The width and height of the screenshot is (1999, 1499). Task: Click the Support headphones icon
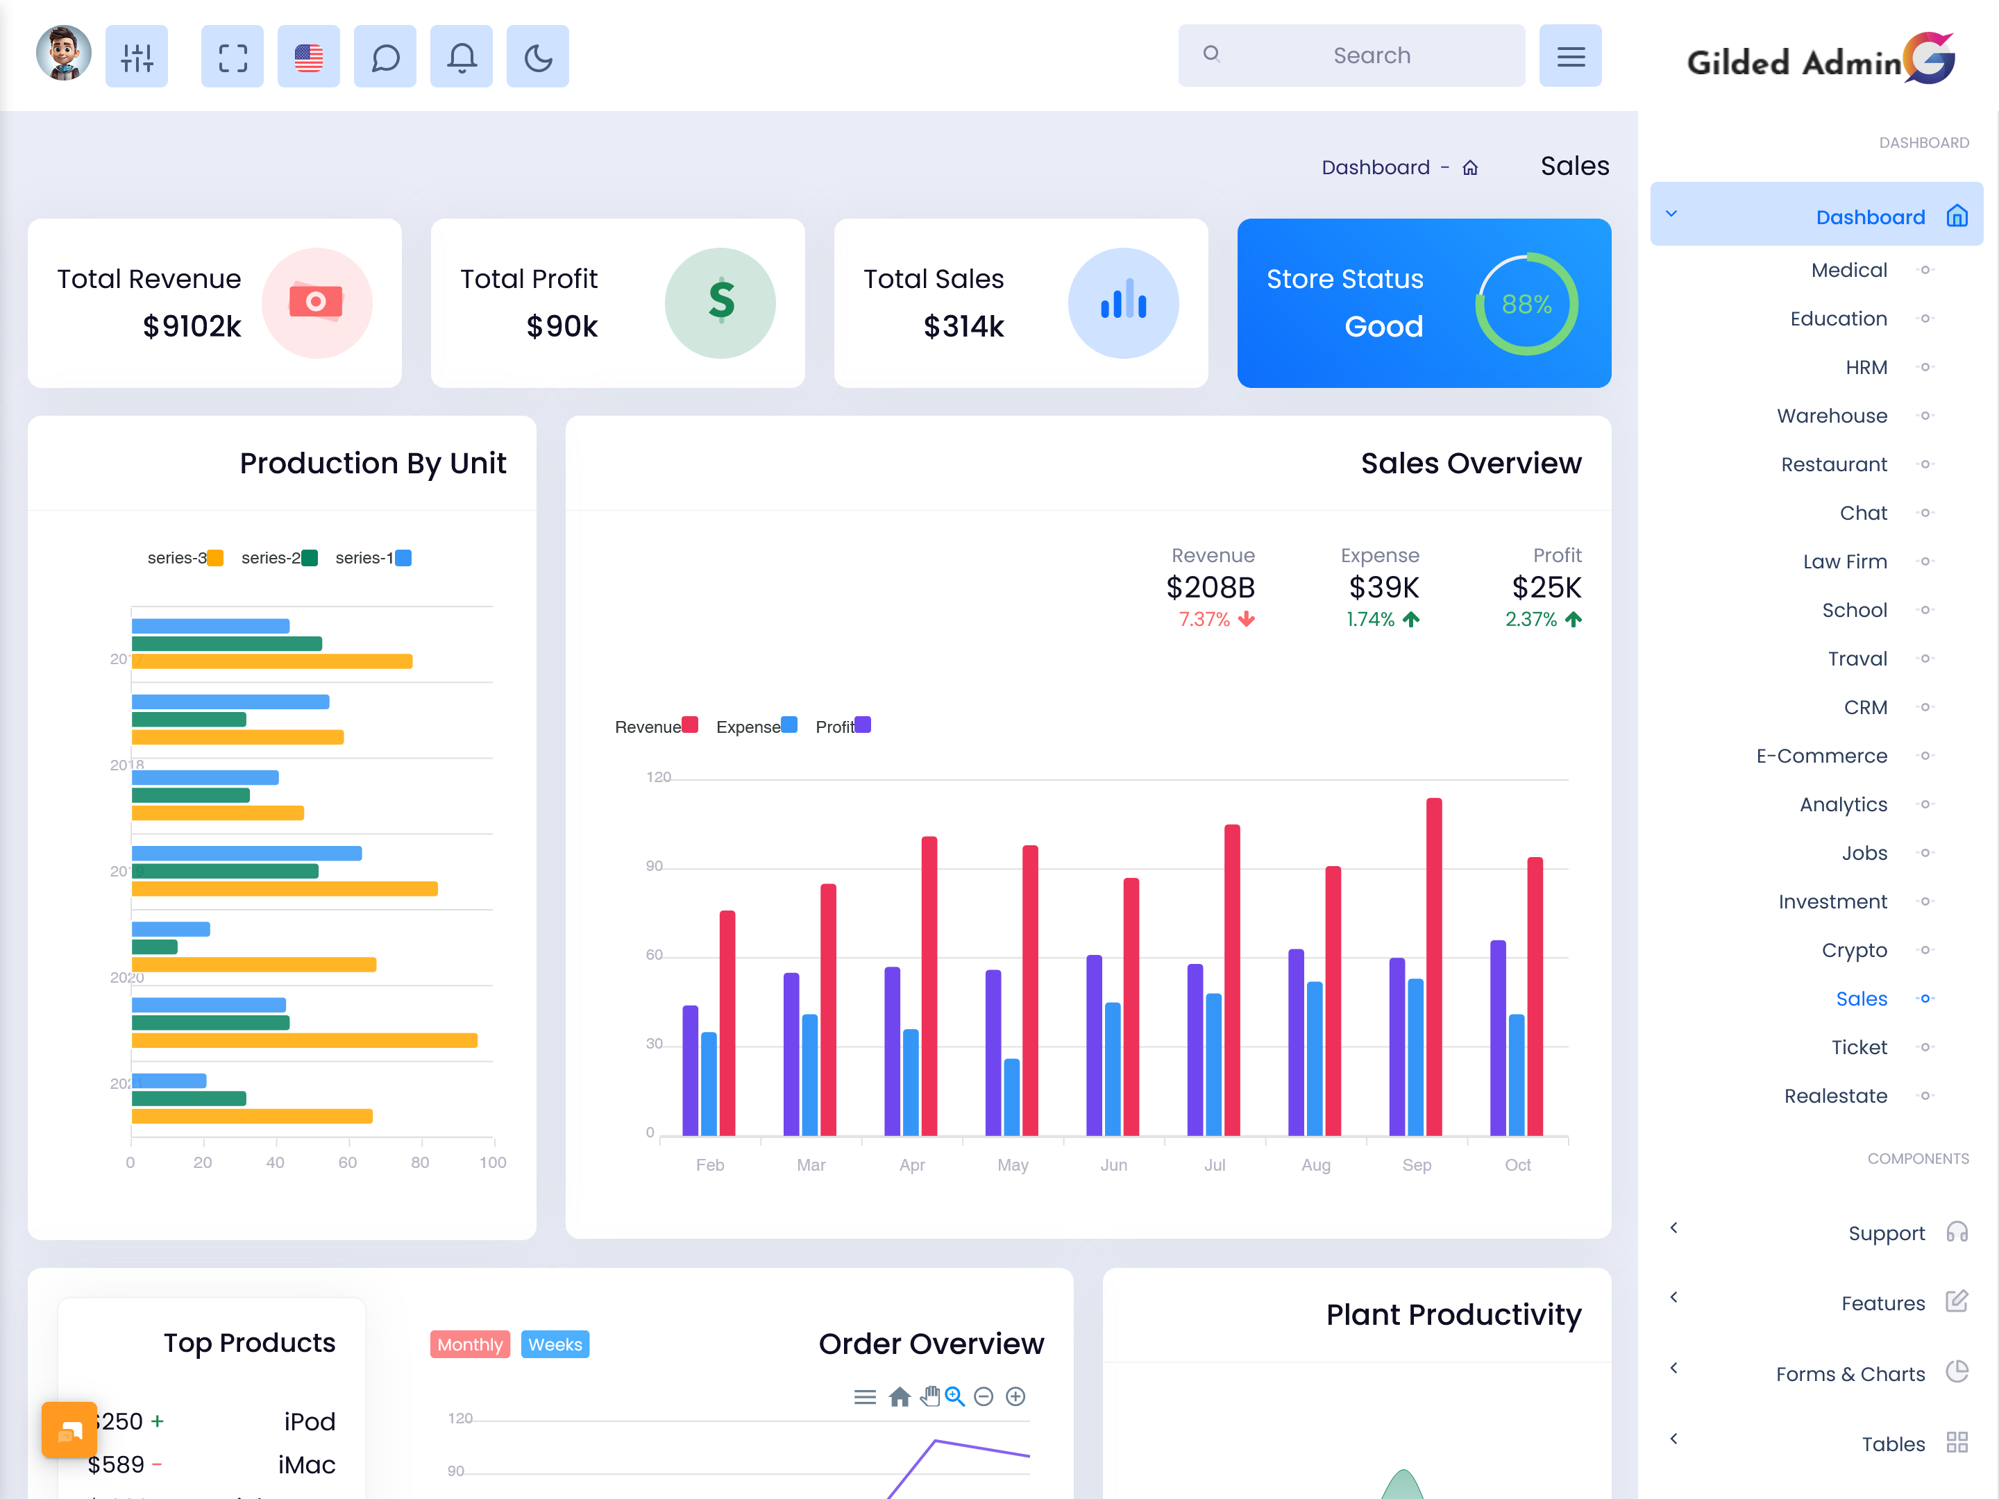(x=1957, y=1233)
